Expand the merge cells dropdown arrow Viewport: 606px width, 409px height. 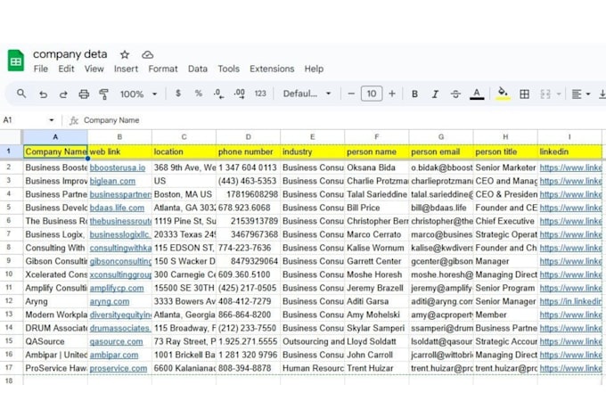(x=559, y=94)
